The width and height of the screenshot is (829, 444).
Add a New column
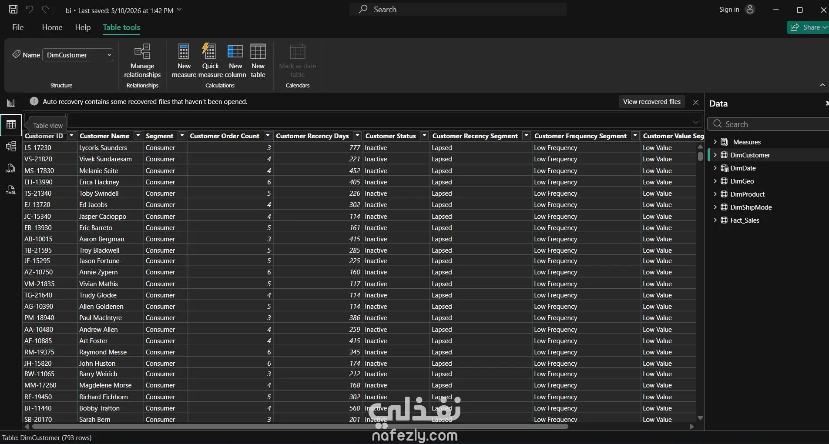[x=235, y=61]
